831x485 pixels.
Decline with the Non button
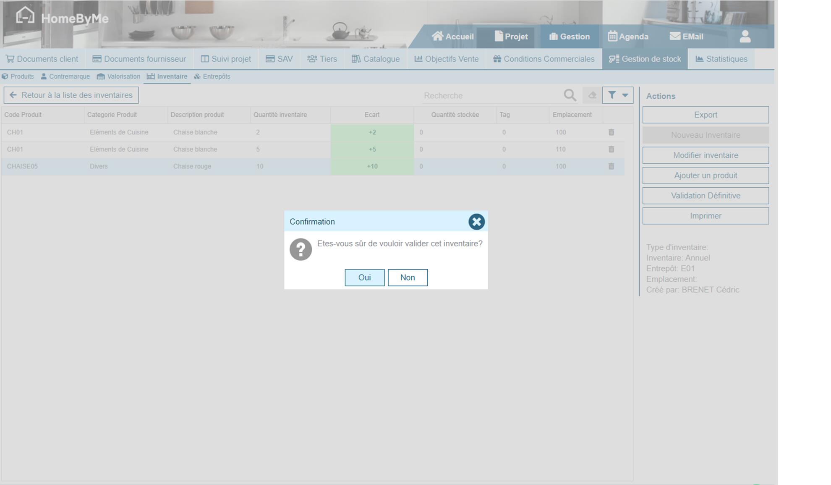point(407,278)
